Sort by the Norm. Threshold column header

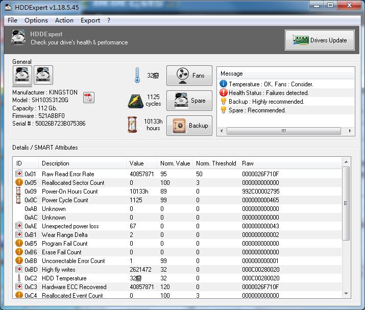coord(216,163)
